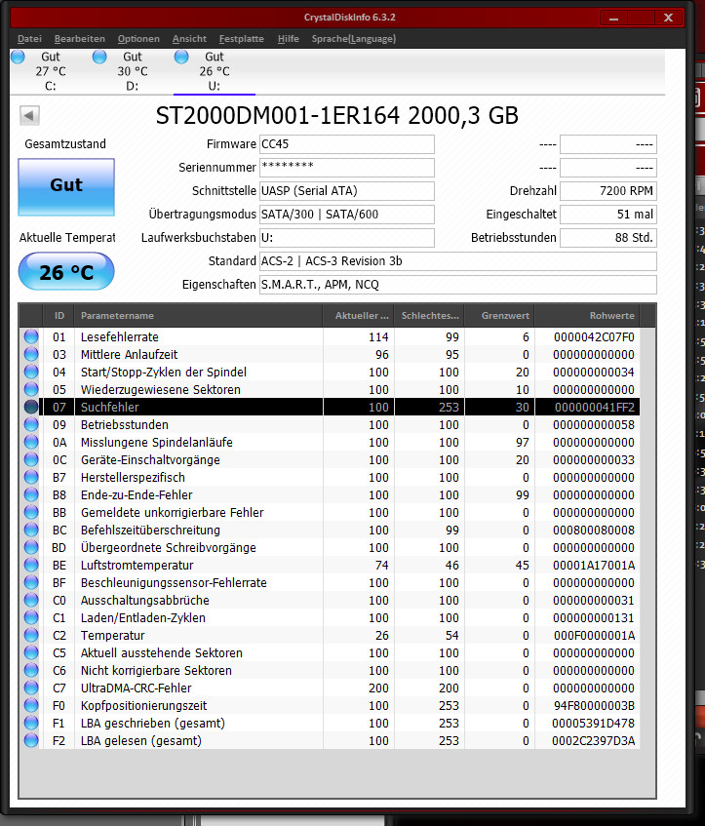Click the Grenzwert column header
The image size is (705, 826).
tap(499, 316)
